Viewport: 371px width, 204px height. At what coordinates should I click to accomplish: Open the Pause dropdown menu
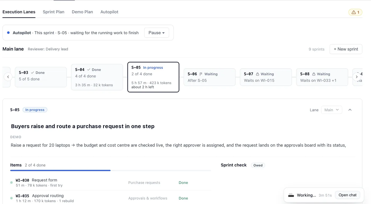157,33
